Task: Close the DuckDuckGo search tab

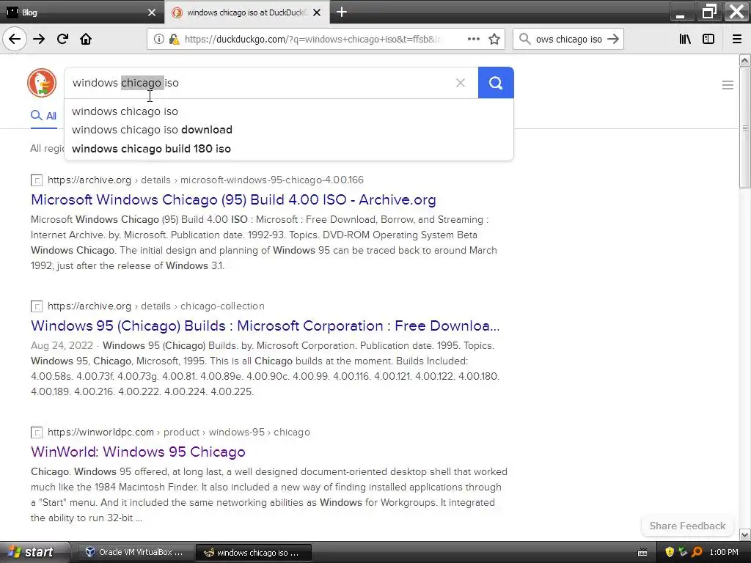Action: [317, 12]
